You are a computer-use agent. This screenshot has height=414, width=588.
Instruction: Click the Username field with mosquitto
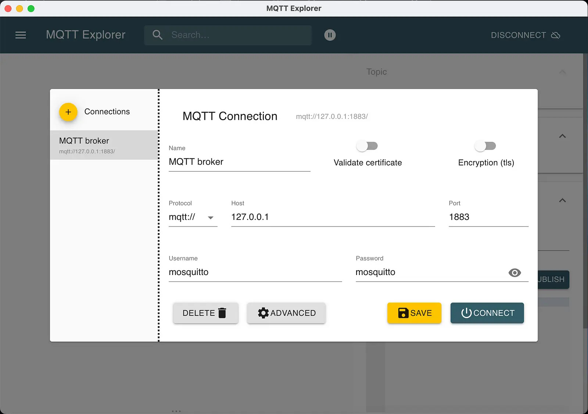click(x=255, y=272)
